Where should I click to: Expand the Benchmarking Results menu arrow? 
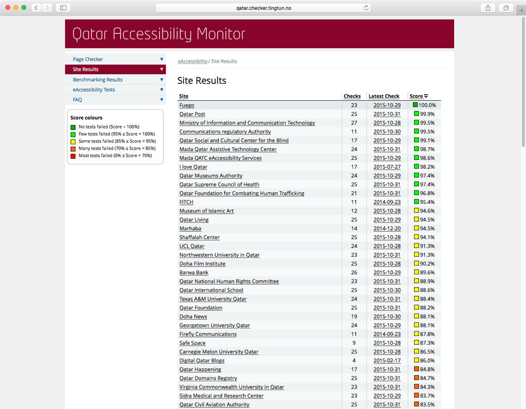[162, 80]
